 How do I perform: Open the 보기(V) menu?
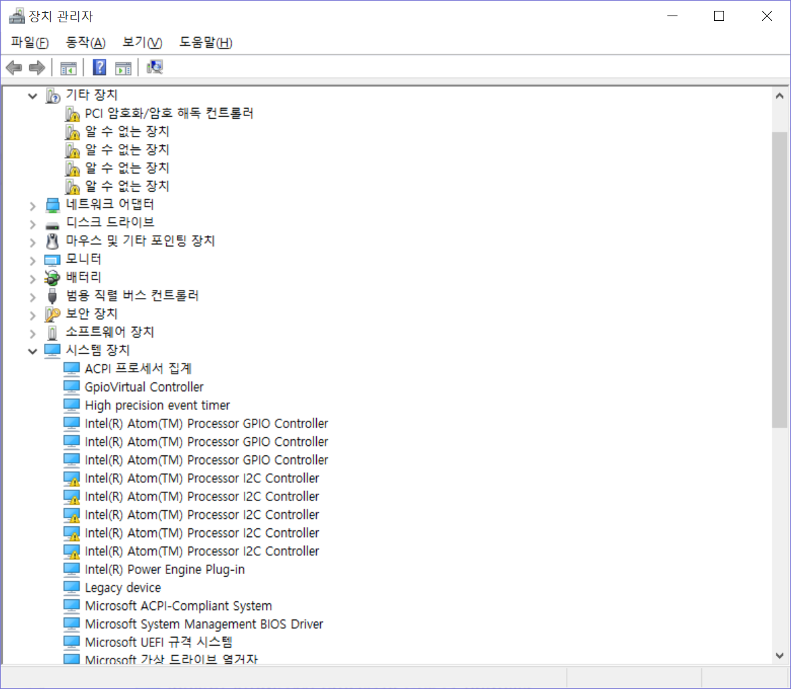point(143,43)
